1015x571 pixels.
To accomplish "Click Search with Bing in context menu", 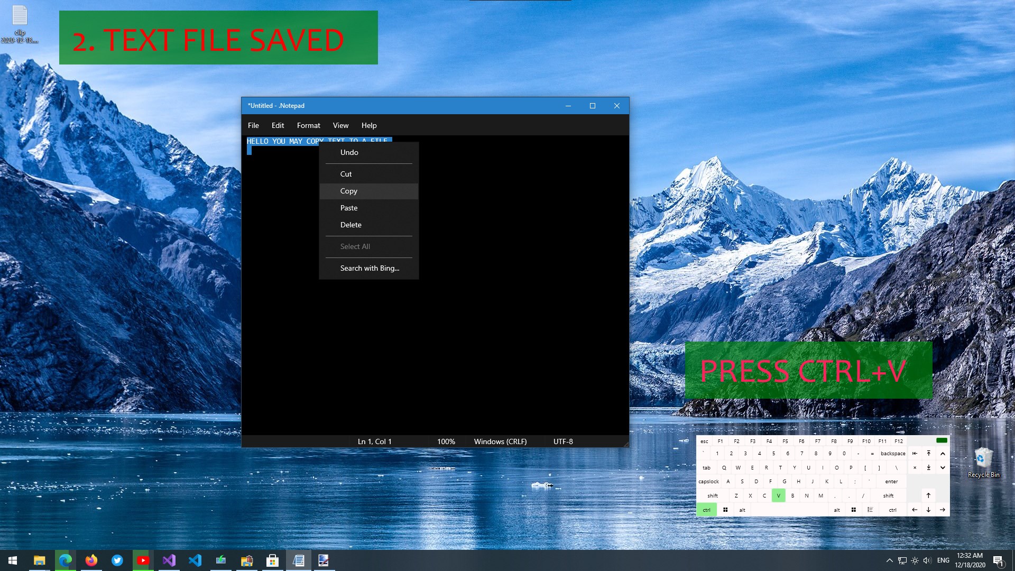I will pyautogui.click(x=370, y=268).
